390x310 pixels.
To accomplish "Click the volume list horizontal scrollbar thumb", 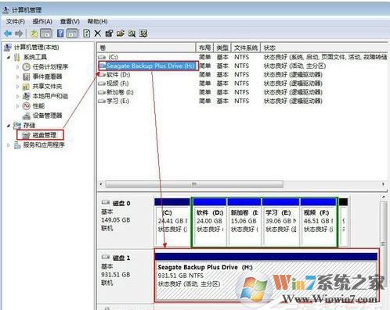I will [x=194, y=184].
